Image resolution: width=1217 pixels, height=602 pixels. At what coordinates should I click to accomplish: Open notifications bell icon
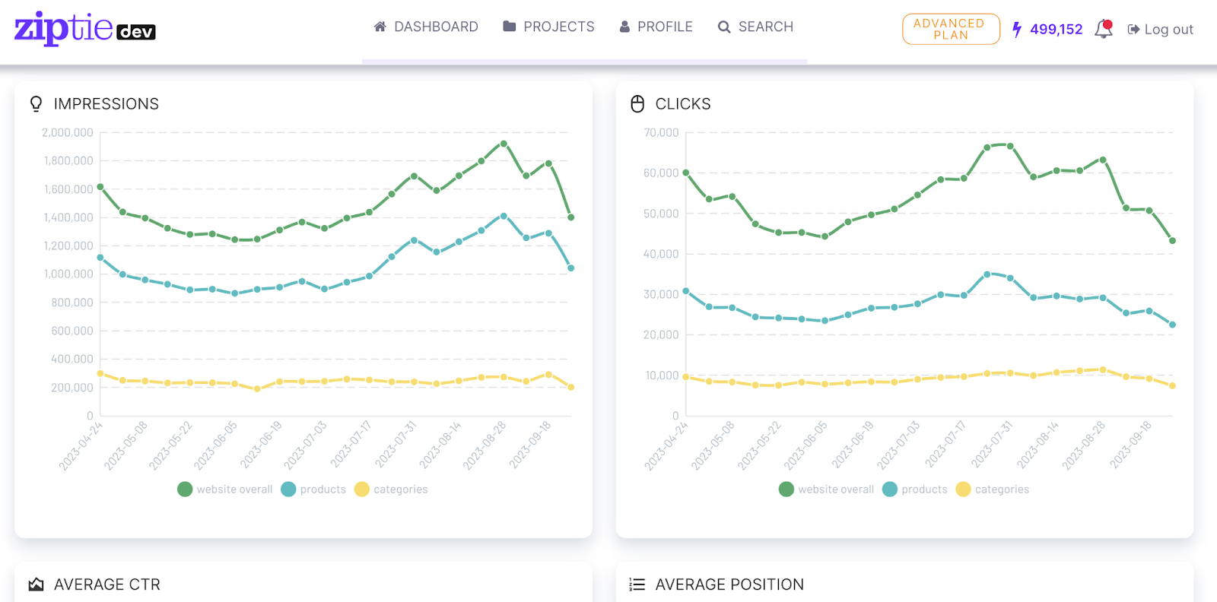coord(1104,29)
